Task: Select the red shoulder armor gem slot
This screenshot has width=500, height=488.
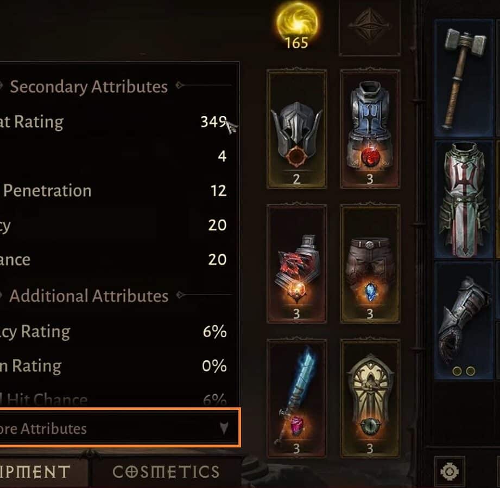Action: coord(296,264)
